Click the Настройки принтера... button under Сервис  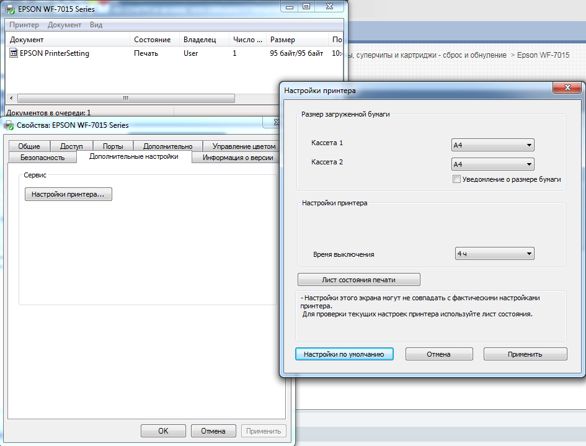click(68, 194)
